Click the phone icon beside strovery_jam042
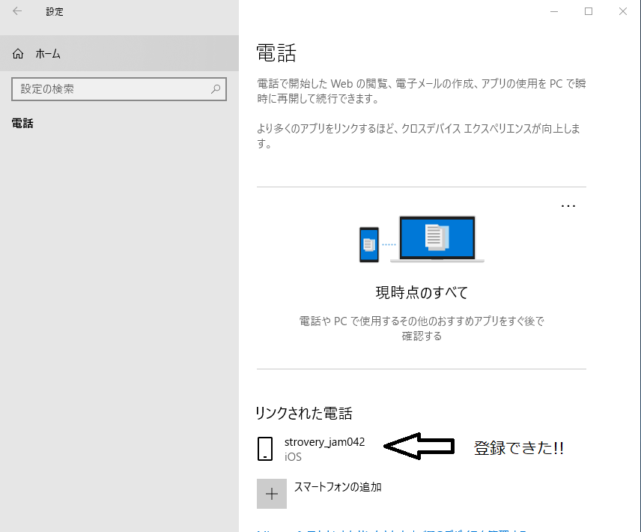Image resolution: width=641 pixels, height=532 pixels. point(265,449)
